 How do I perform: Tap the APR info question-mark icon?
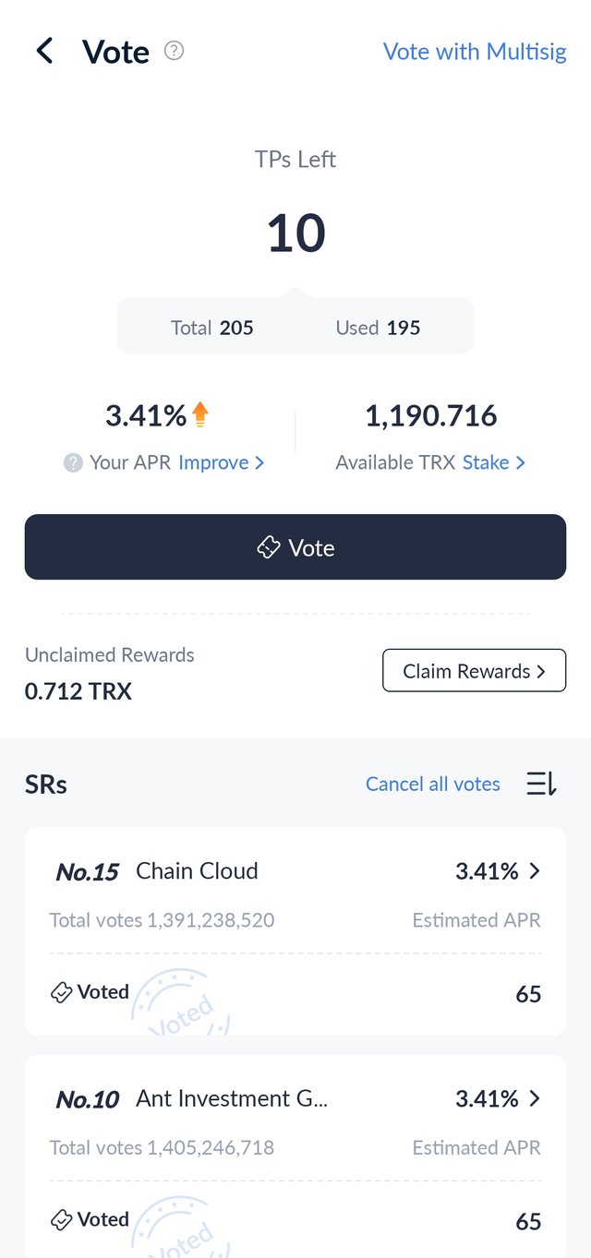pos(73,462)
